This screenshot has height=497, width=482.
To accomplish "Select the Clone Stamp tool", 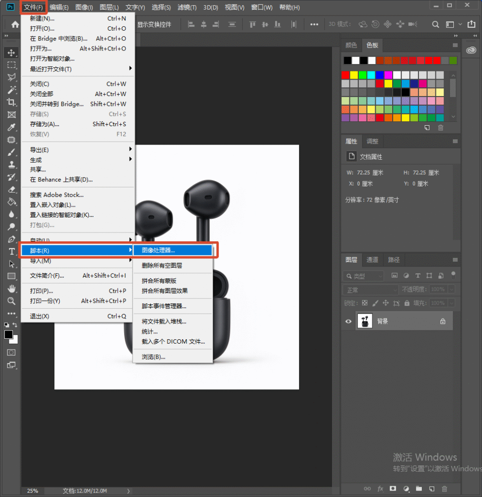I will point(12,165).
